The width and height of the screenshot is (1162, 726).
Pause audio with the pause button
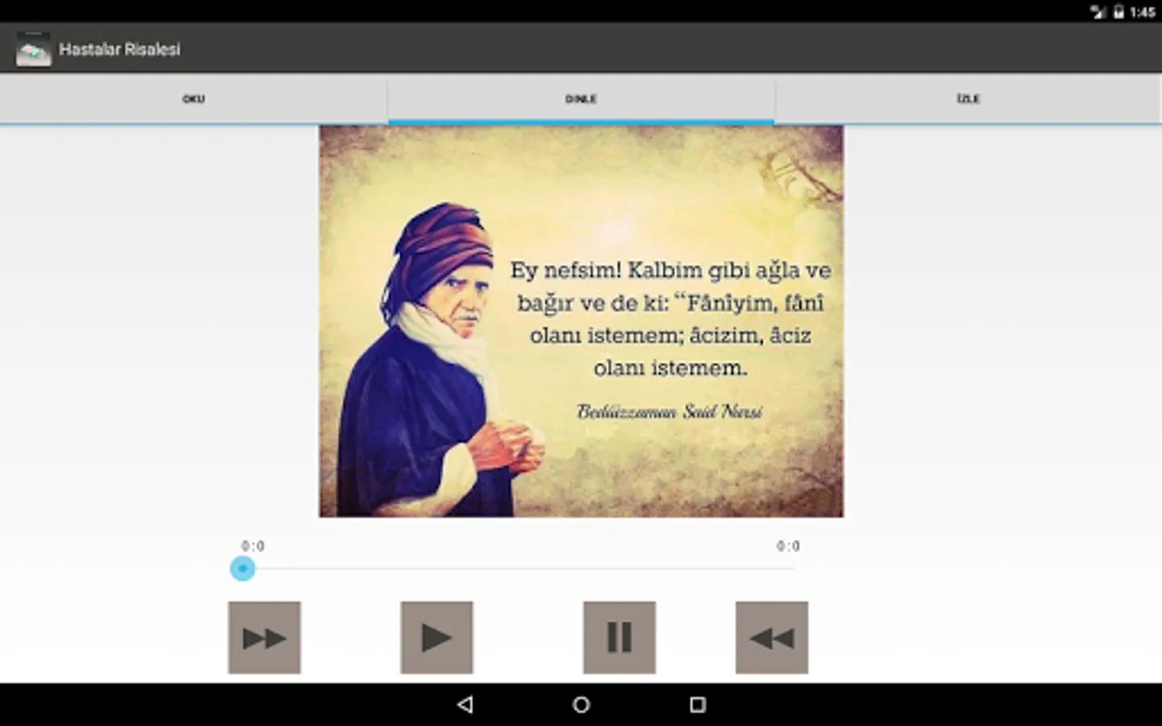(x=620, y=637)
